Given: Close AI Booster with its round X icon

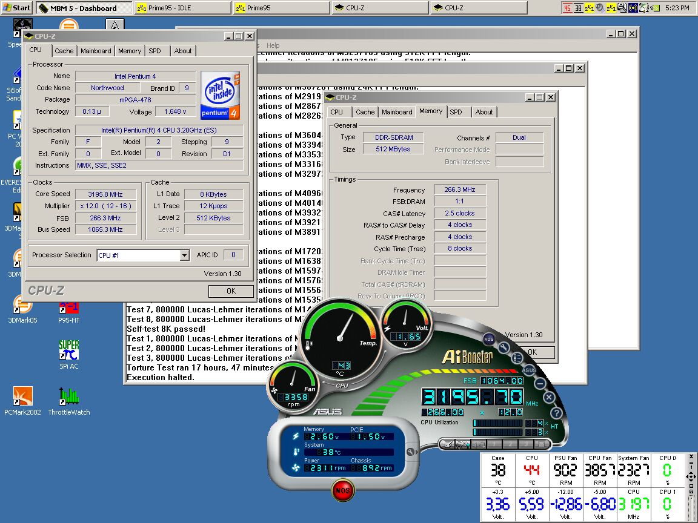Looking at the screenshot, I should pyautogui.click(x=549, y=397).
